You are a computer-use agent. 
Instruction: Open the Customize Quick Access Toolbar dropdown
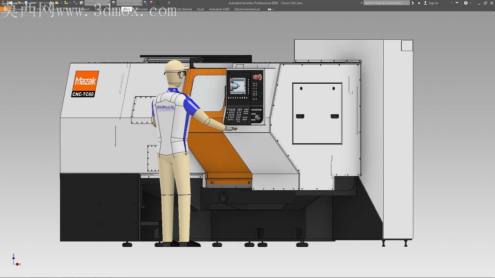[x=169, y=3]
